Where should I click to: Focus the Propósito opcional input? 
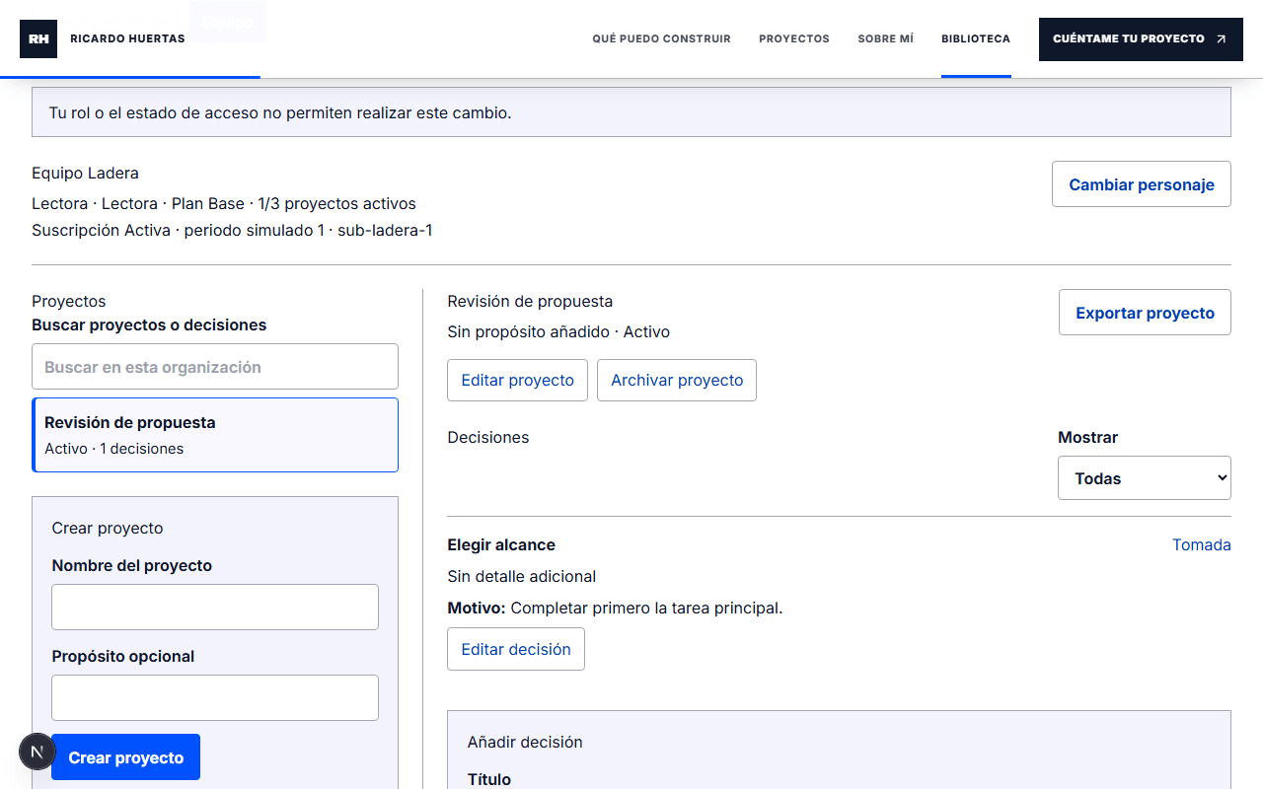pos(215,697)
